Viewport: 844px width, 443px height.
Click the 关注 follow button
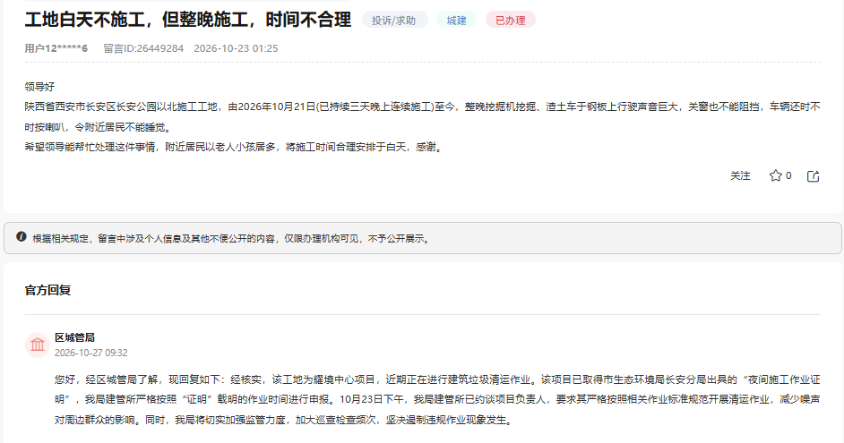[x=740, y=175]
